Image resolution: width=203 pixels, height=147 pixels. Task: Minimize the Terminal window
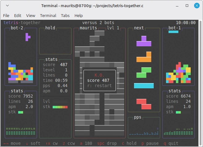pyautogui.click(x=177, y=6)
